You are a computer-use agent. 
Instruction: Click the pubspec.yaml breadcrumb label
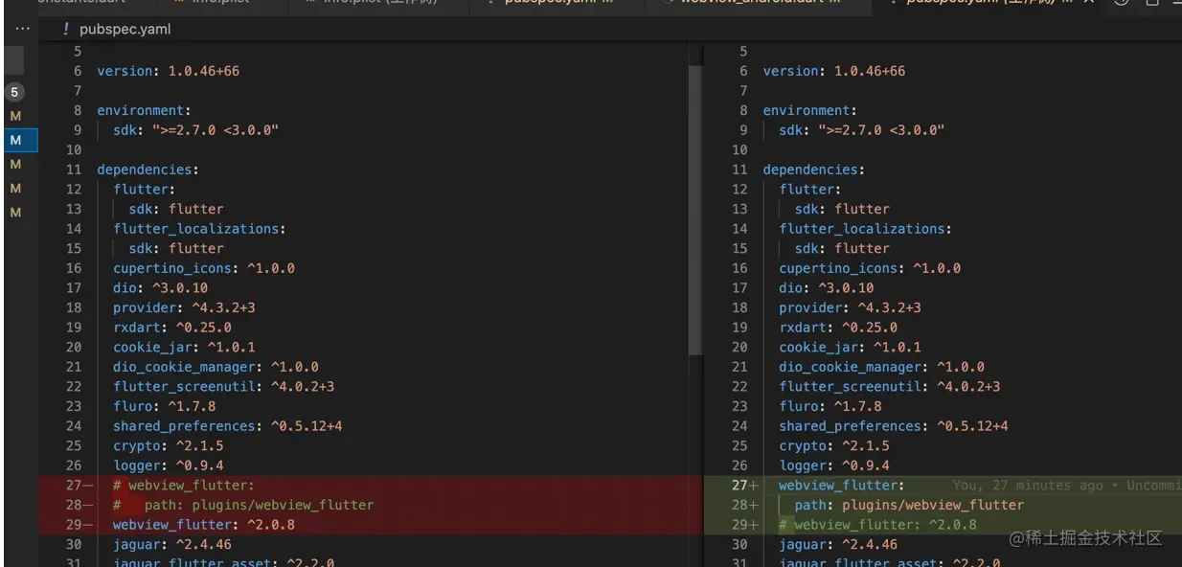click(x=125, y=30)
